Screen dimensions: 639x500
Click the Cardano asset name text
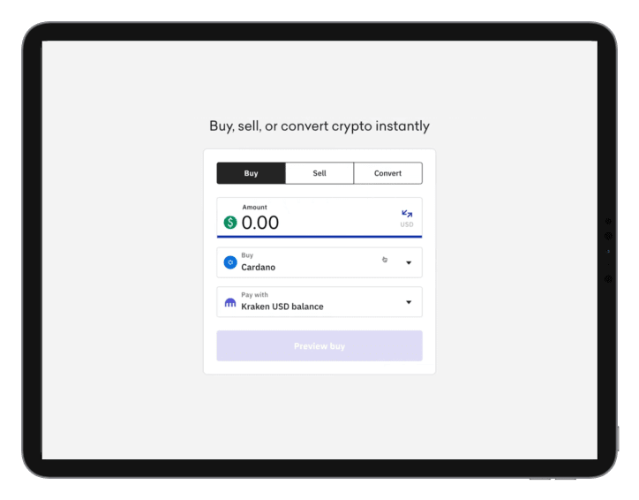258,267
